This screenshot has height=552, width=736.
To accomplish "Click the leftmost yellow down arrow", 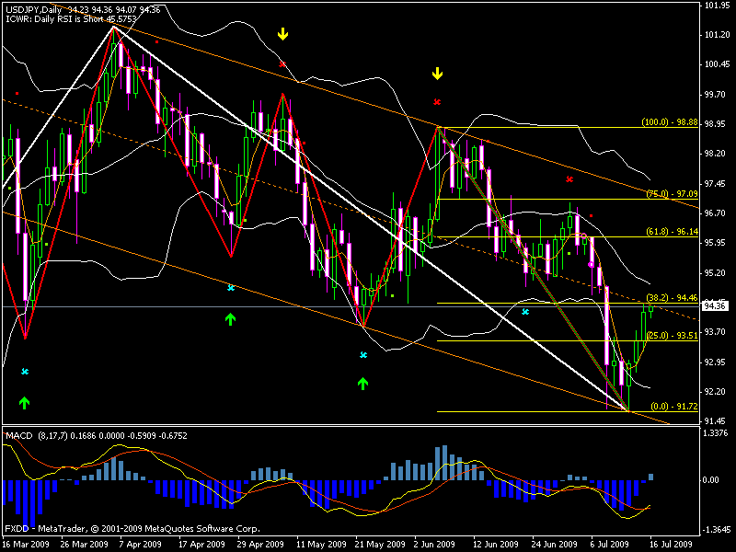I will pos(283,34).
